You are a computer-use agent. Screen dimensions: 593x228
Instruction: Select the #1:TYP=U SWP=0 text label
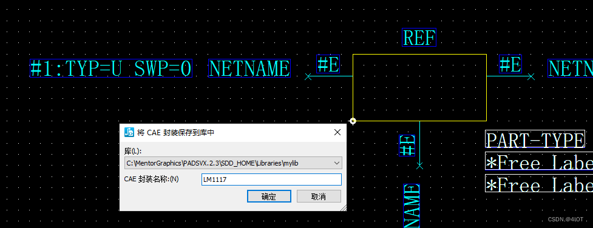pyautogui.click(x=111, y=69)
